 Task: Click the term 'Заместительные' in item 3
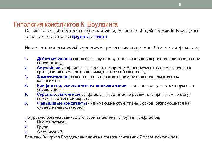[54, 77]
